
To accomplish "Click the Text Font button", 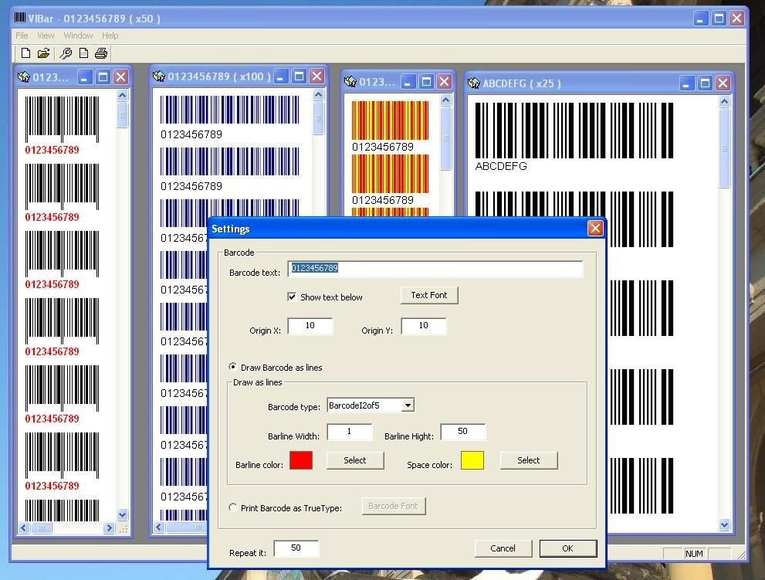I will click(x=429, y=295).
